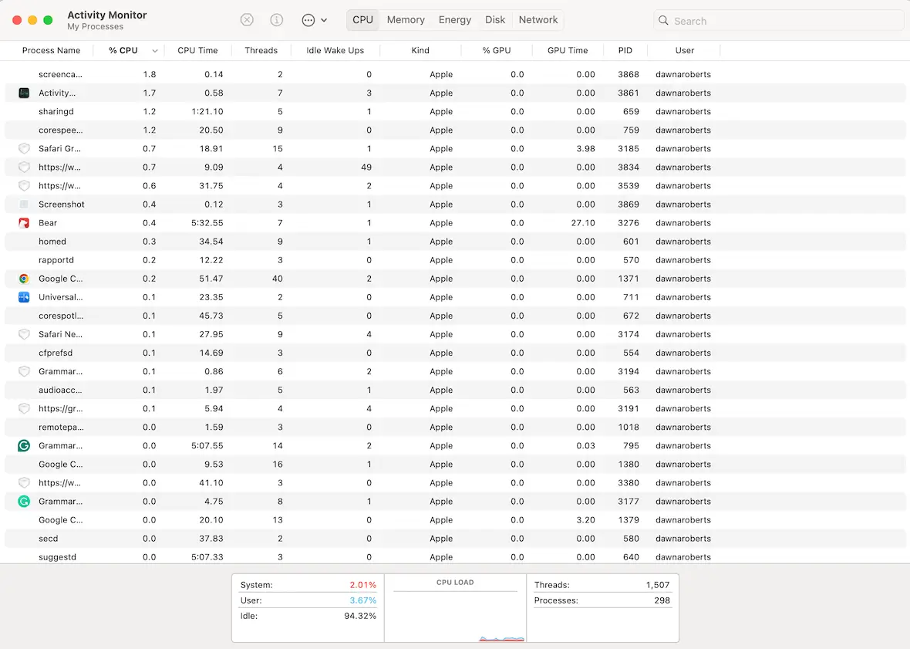Viewport: 910px width, 649px height.
Task: Sort by Idle Wake Ups column
Action: (x=335, y=50)
